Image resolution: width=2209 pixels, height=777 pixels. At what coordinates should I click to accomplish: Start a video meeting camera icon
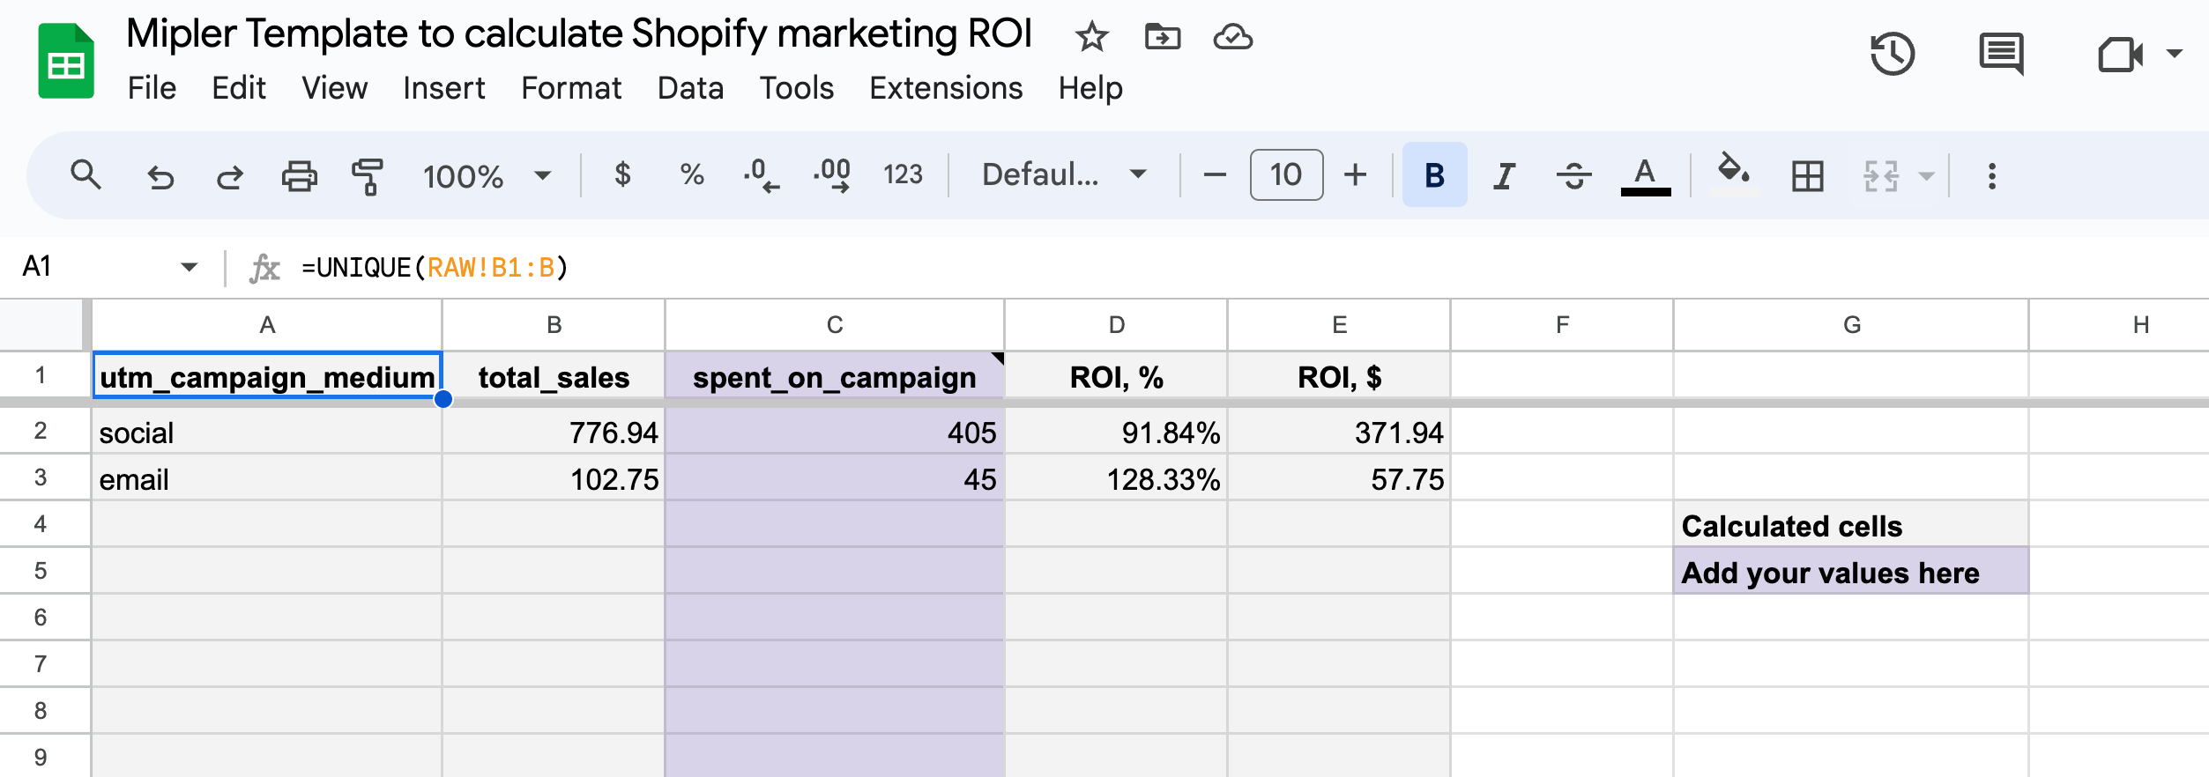(x=2120, y=55)
